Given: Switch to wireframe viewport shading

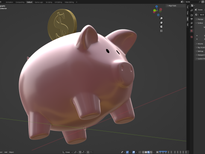Looking at the screenshot, I should point(143,152).
